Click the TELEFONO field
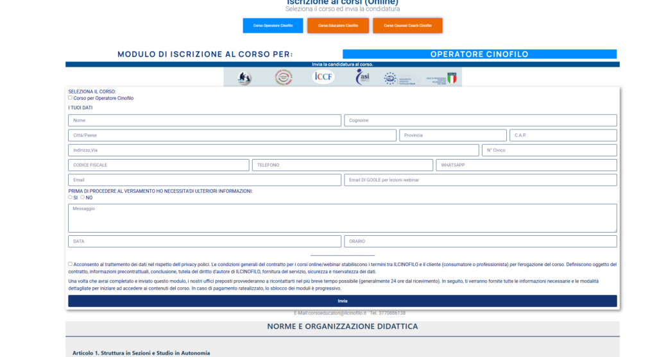The height and width of the screenshot is (357, 657). [x=343, y=165]
